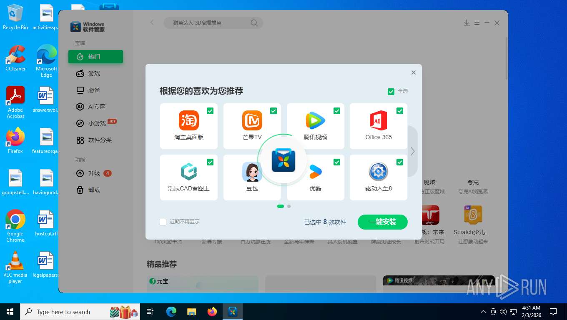Click the search magnifier icon
This screenshot has height=320, width=567.
point(254,23)
